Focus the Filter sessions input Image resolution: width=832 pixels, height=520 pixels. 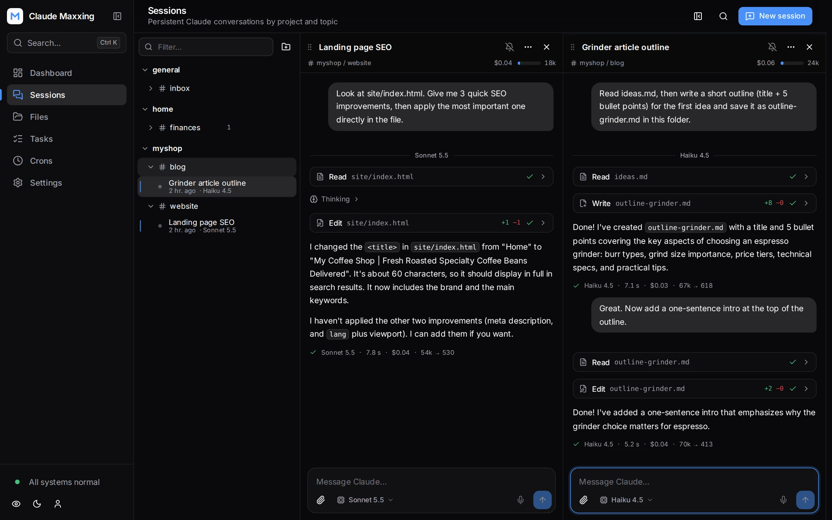[206, 47]
